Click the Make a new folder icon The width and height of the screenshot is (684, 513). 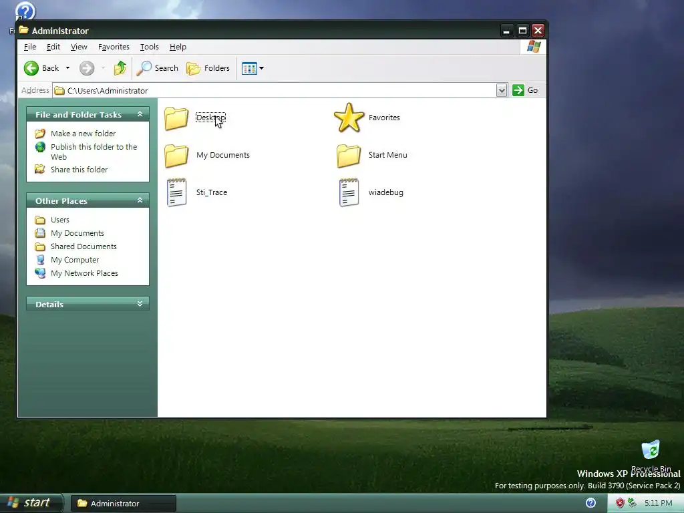click(x=40, y=134)
